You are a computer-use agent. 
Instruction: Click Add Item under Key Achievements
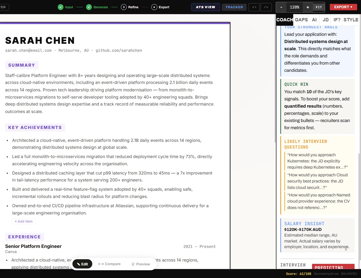(23, 221)
